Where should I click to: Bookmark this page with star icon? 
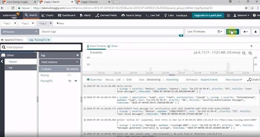[x=246, y=8]
